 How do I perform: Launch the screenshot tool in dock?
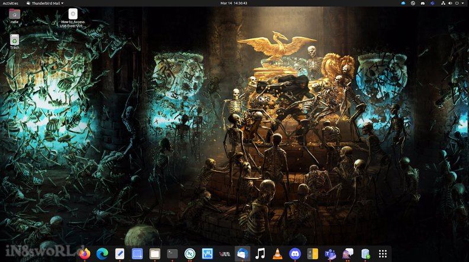click(137, 254)
